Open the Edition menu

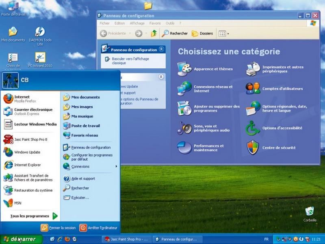(x=119, y=23)
